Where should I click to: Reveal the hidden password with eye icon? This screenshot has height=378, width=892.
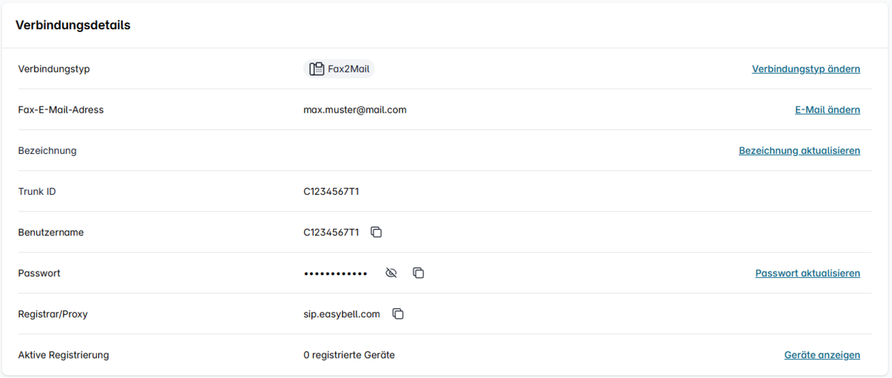pos(391,273)
